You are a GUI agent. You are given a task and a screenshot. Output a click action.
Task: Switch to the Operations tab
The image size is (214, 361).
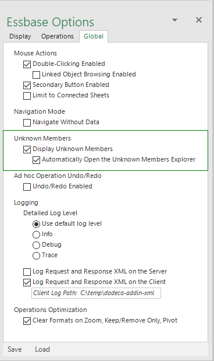tap(58, 36)
